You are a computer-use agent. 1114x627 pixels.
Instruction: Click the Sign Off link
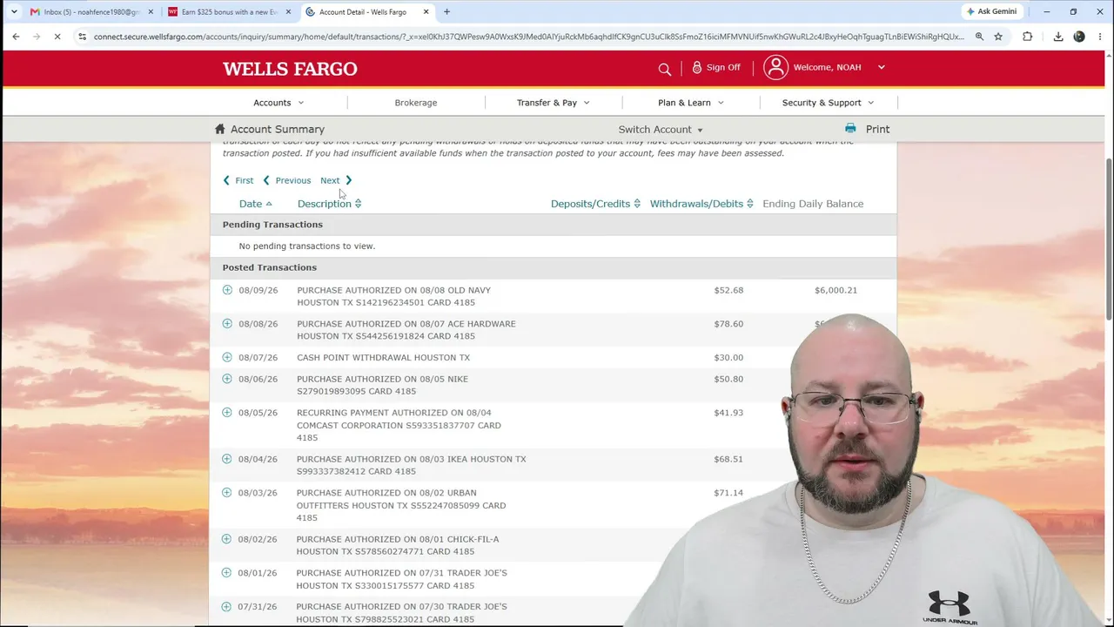coord(723,67)
